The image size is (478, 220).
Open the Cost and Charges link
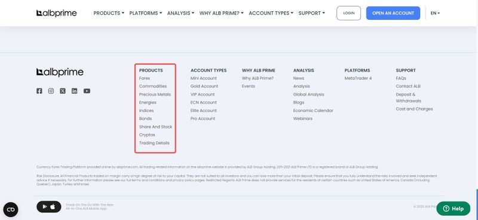click(x=414, y=109)
